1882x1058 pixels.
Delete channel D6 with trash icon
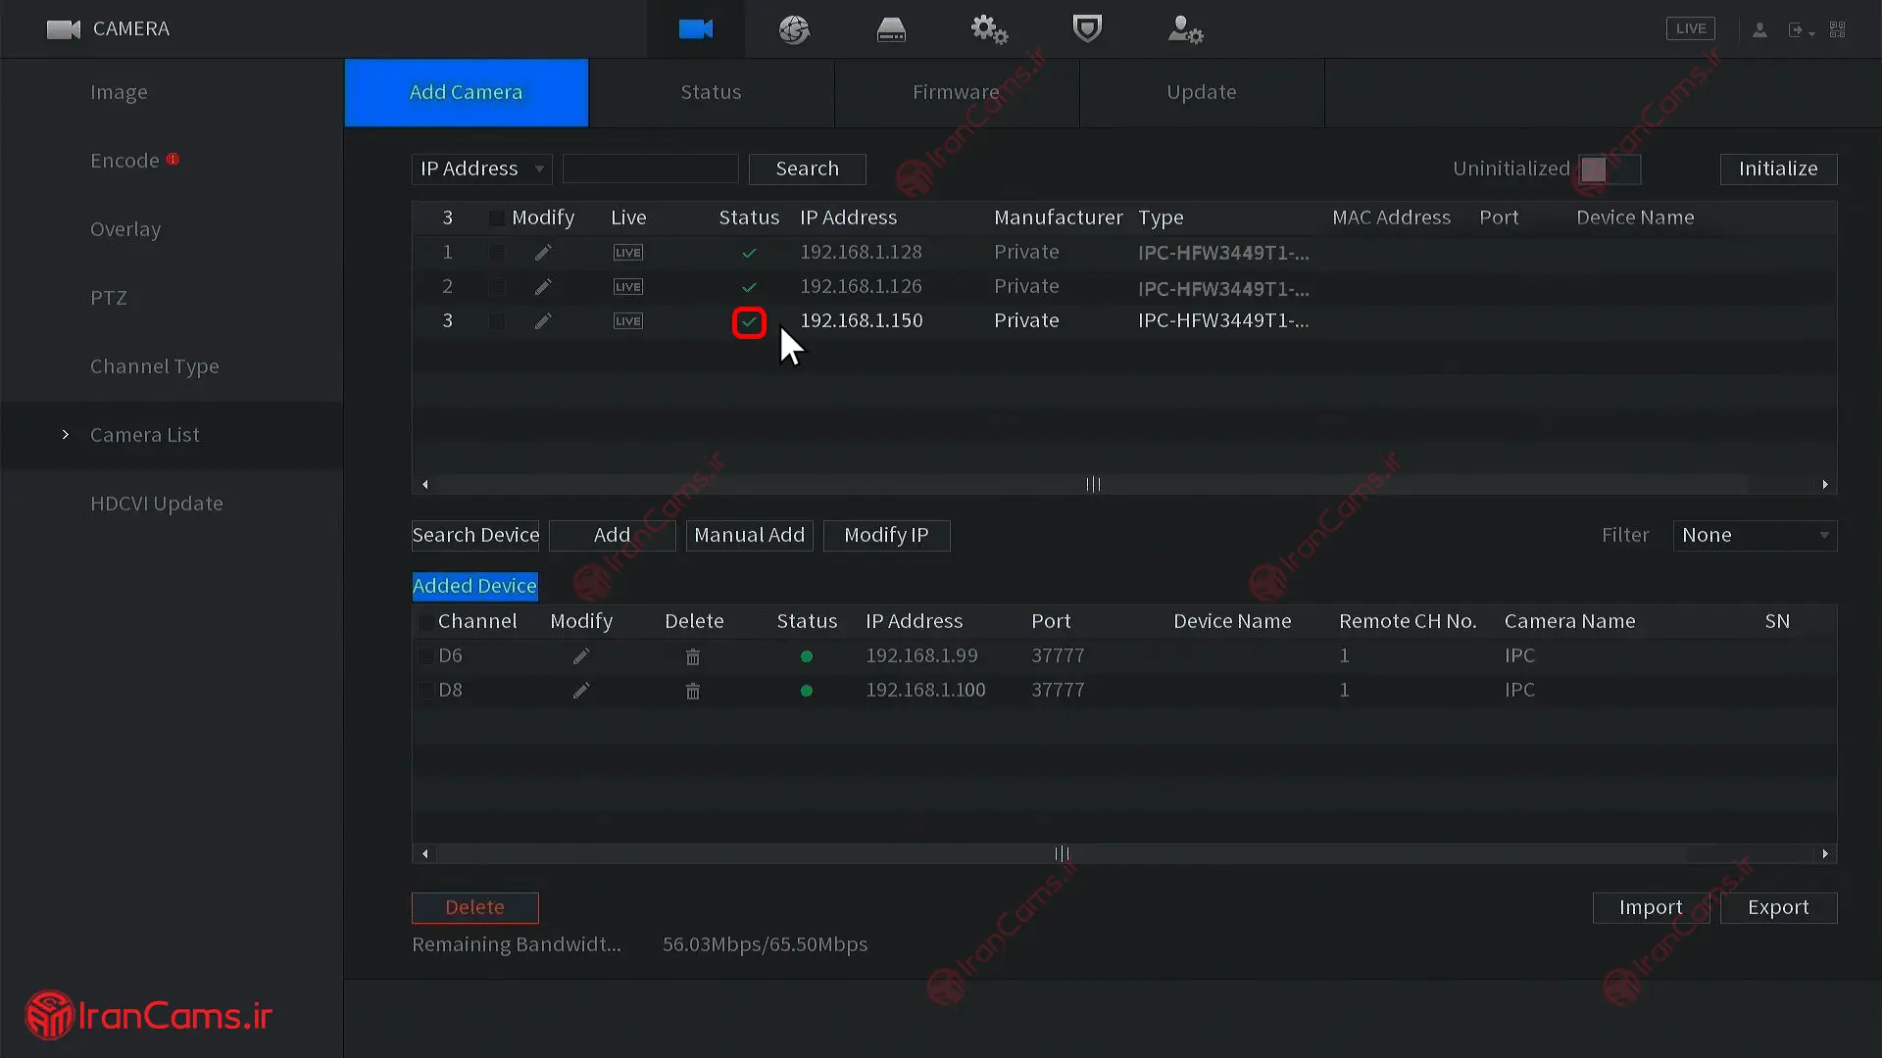[693, 656]
